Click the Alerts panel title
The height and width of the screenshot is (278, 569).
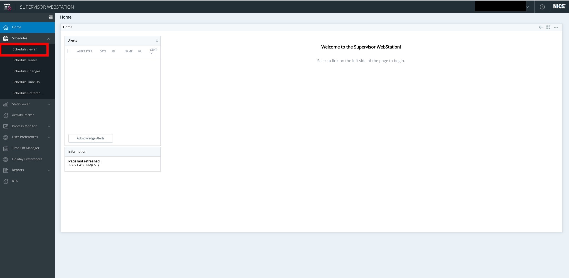tap(73, 40)
